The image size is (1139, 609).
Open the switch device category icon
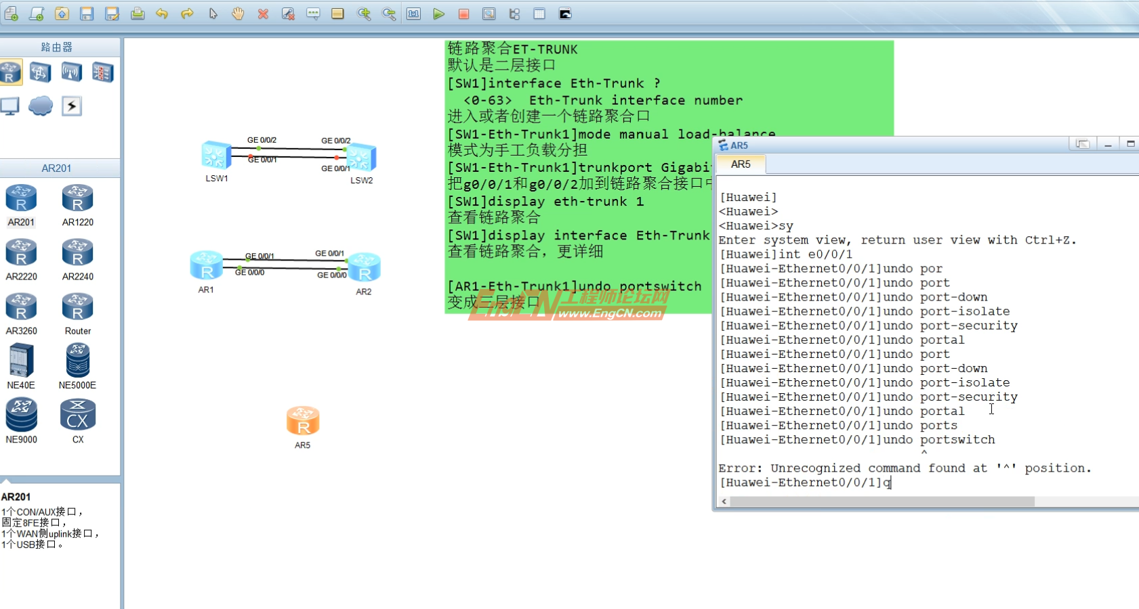pos(41,72)
